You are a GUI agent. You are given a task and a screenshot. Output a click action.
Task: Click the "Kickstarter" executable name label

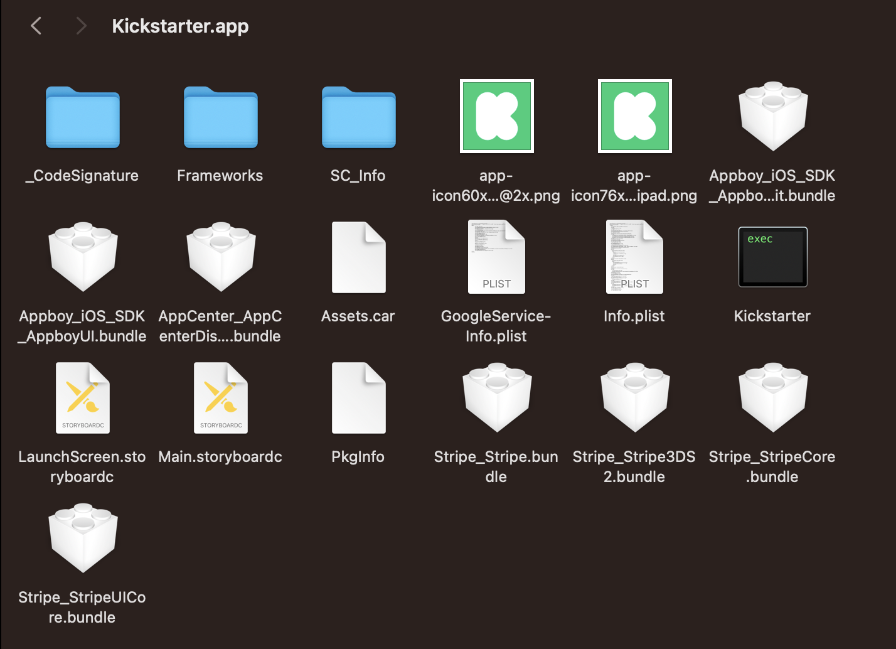coord(772,316)
